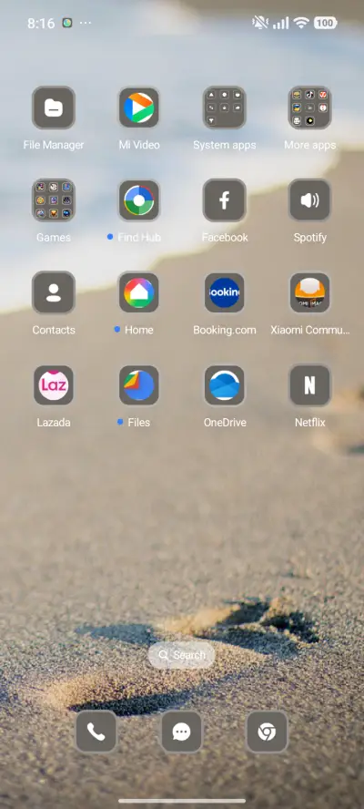This screenshot has height=809, width=364.
Task: Tap the Search pill on home screen
Action: click(x=181, y=655)
